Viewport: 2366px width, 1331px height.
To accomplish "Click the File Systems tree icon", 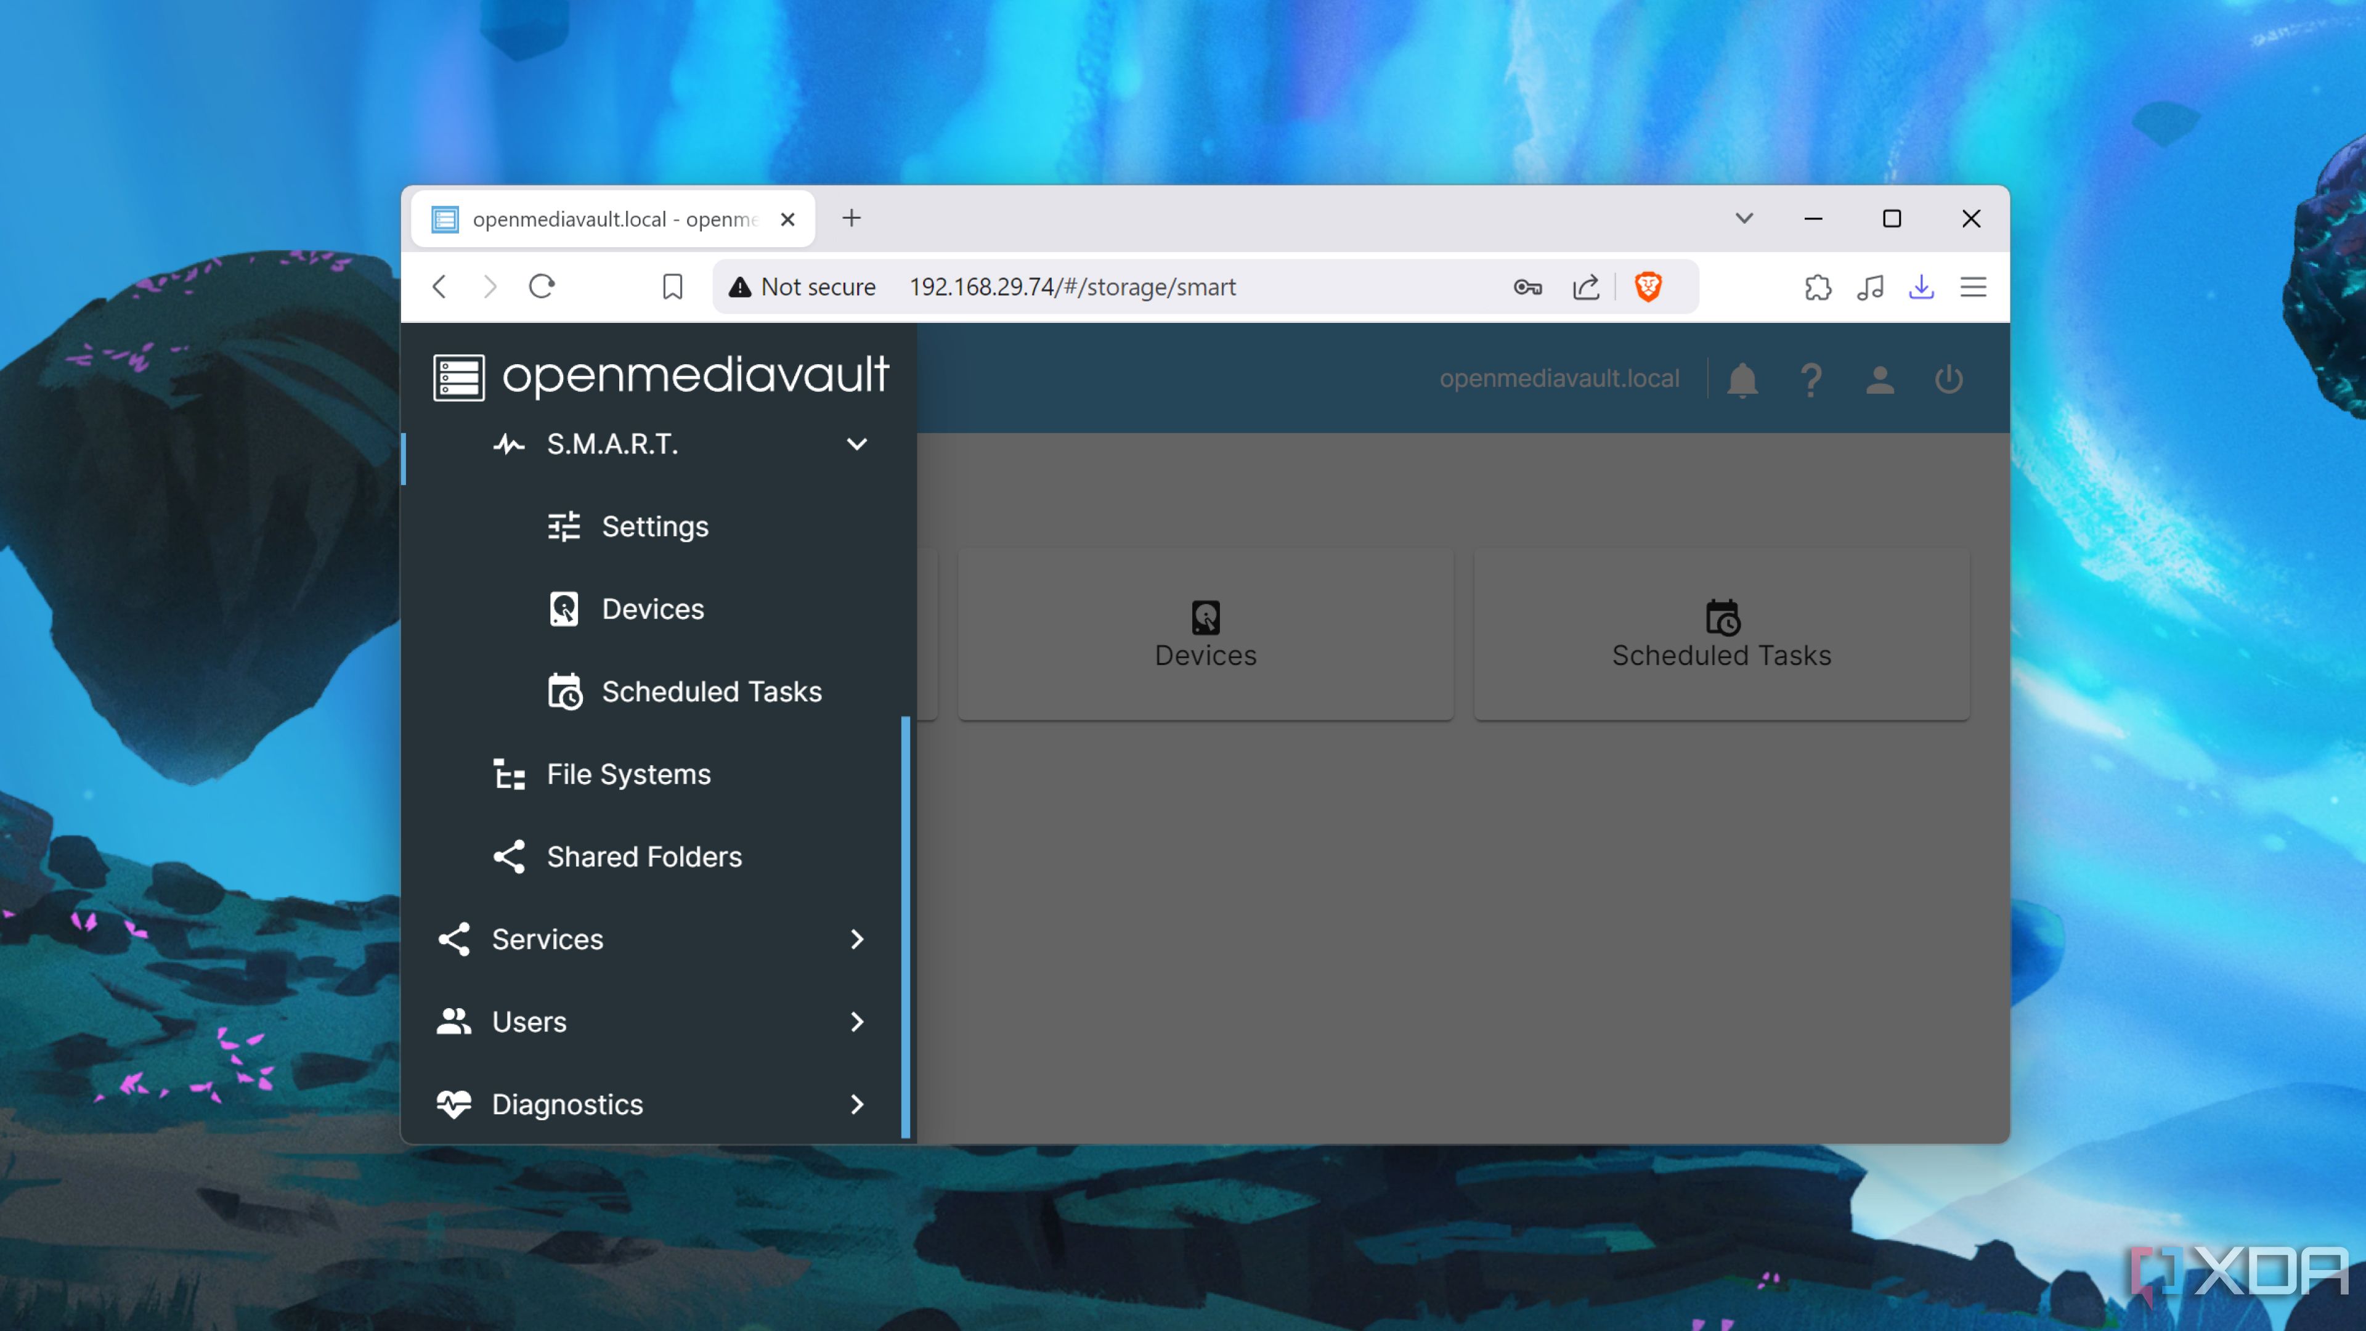I will coord(509,775).
